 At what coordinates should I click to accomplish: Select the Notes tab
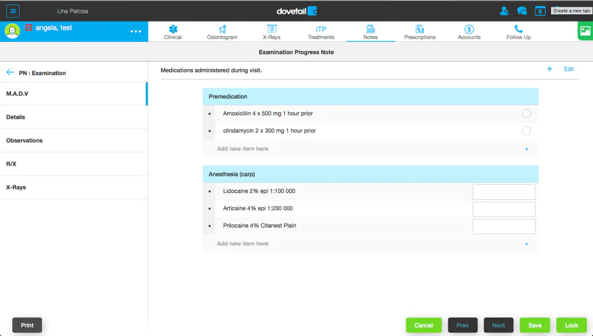371,31
